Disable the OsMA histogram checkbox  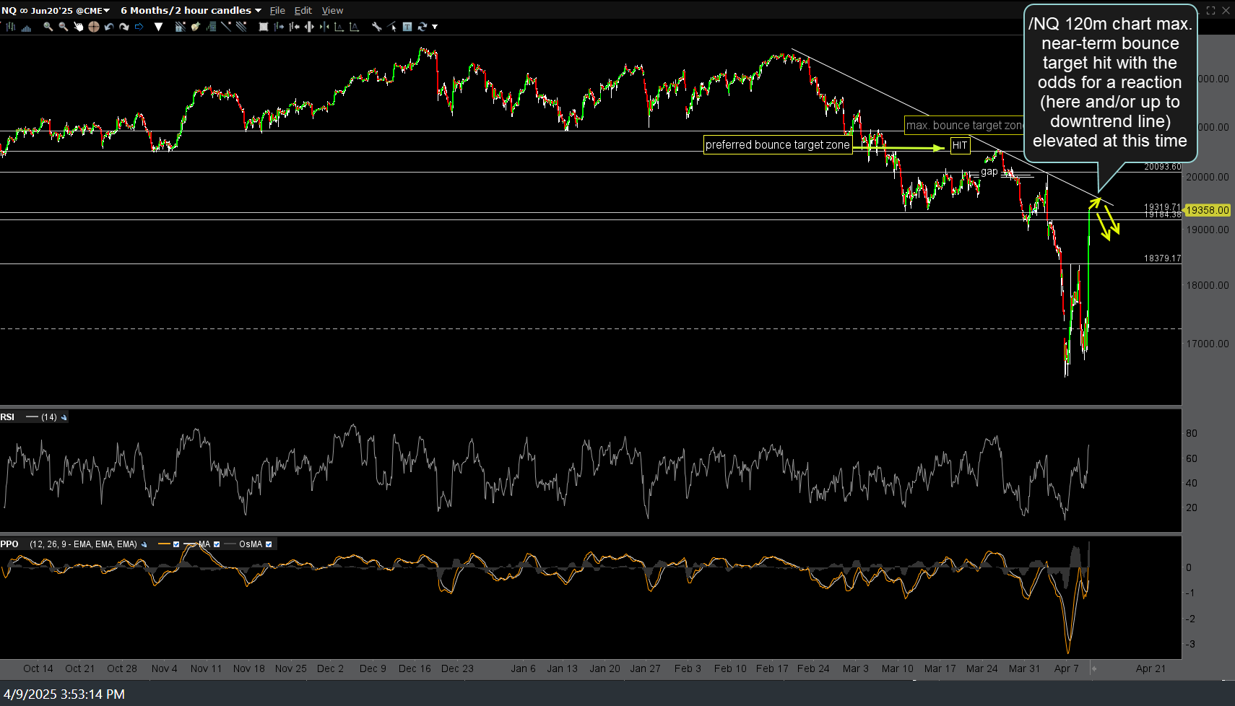(269, 544)
